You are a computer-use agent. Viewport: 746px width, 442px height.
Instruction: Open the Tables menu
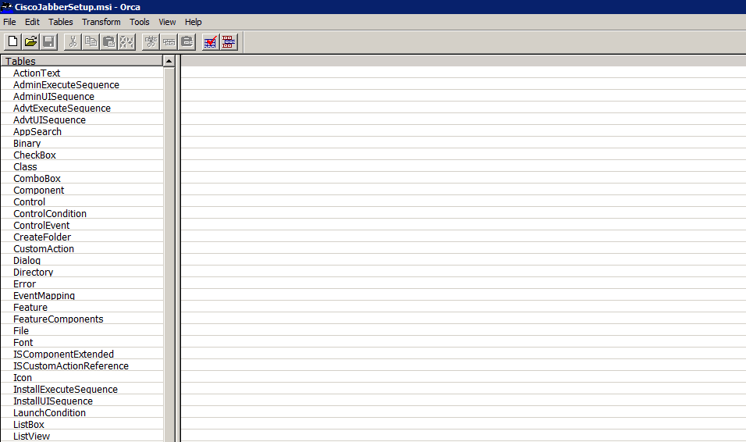pos(60,22)
